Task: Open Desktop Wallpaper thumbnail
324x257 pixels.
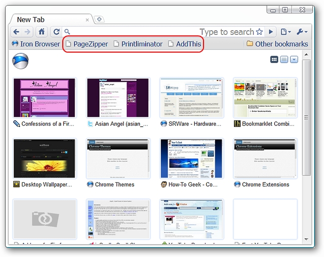Action: point(45,158)
